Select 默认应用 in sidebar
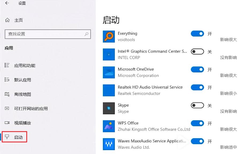The width and height of the screenshot is (252, 154). (x=22, y=80)
